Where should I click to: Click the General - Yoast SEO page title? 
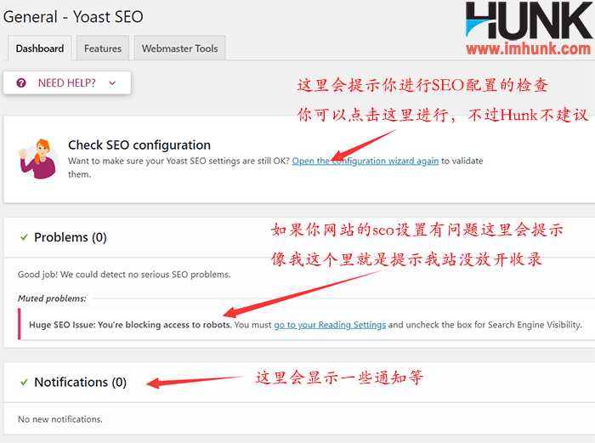coord(73,17)
